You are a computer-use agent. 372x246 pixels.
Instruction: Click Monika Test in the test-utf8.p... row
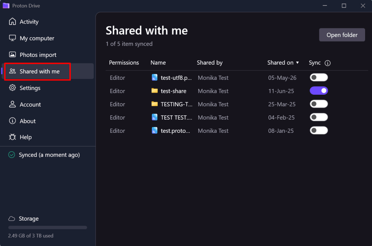213,78
